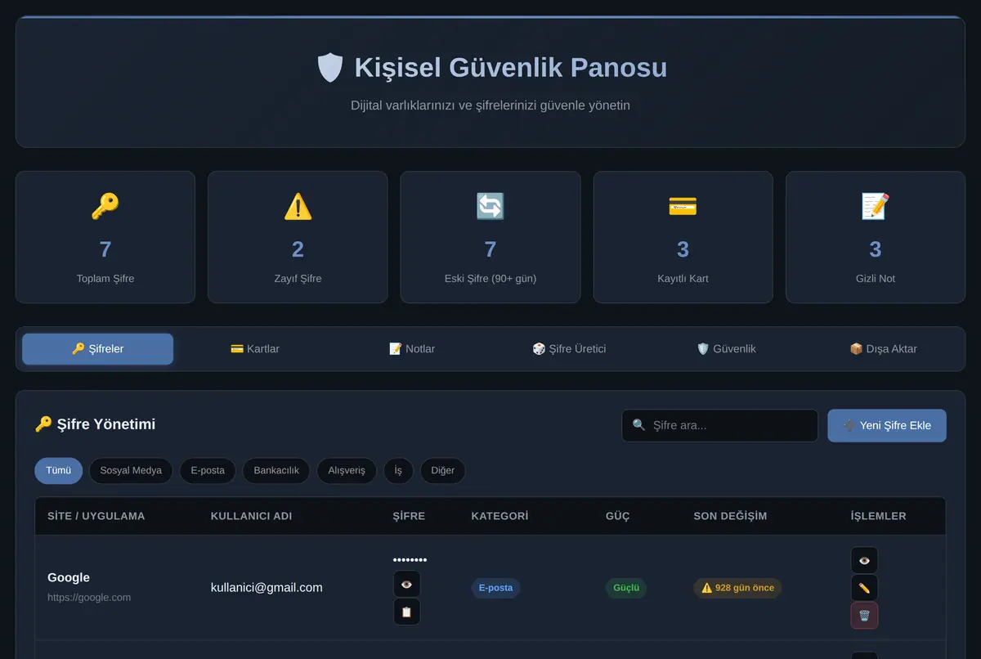
Task: Click the memo icon on Gizli Not
Action: (x=876, y=207)
